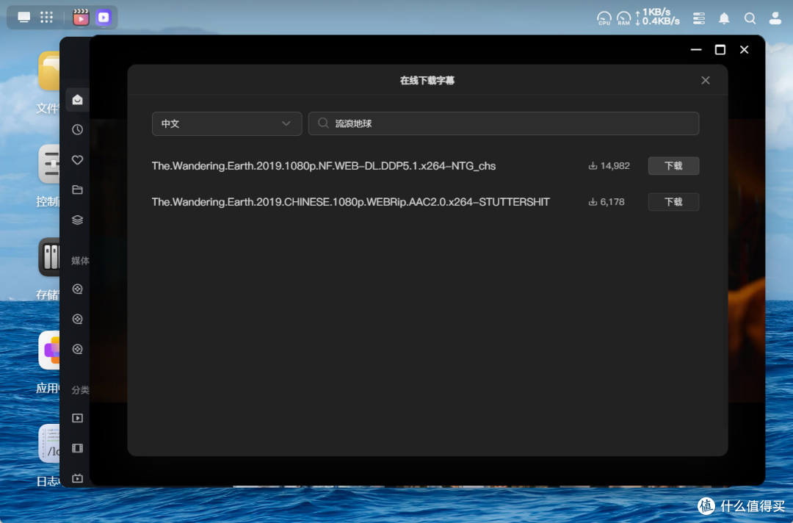Viewport: 793px width, 523px height.
Task: Download the NTG_chs subtitle
Action: [x=673, y=166]
